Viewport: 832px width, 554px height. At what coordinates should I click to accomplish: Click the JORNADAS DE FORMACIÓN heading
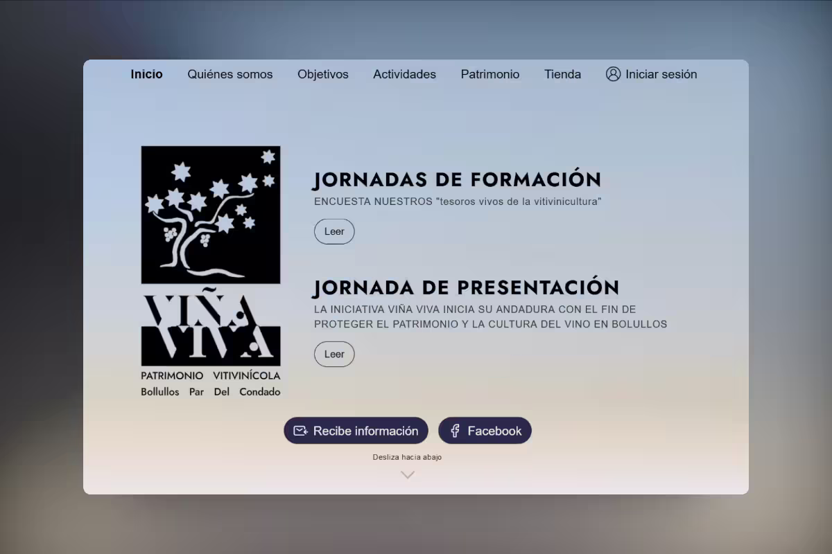(x=457, y=179)
